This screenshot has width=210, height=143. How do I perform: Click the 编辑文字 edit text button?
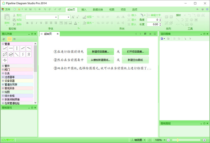[x=154, y=15]
